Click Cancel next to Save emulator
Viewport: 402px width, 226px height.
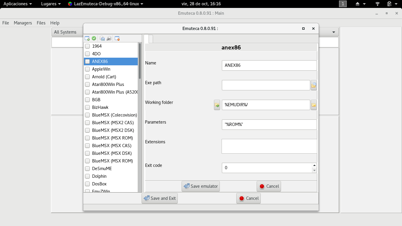click(269, 186)
